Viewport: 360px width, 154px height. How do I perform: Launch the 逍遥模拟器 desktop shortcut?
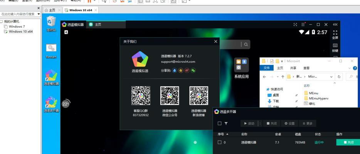tap(51, 77)
